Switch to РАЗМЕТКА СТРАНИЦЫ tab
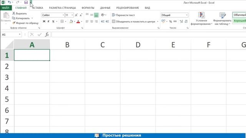This screenshot has width=246, height=138. tap(62, 8)
